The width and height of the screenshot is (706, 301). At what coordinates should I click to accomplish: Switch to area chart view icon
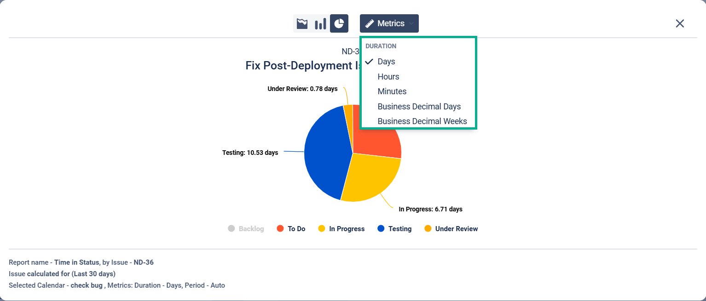(302, 23)
